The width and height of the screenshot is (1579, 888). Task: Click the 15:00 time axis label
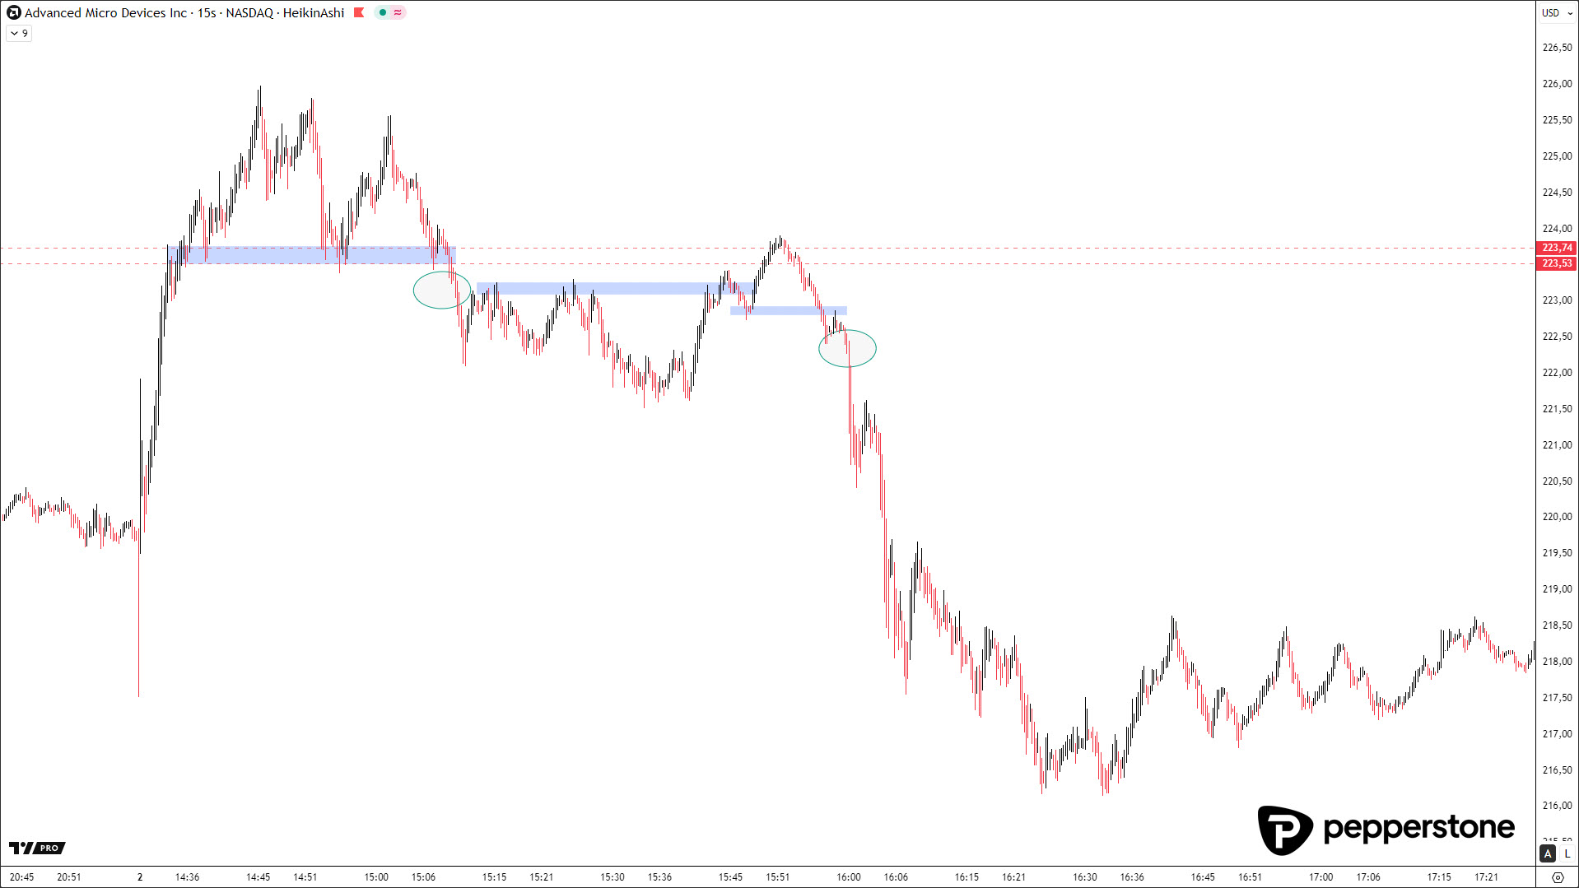[376, 877]
